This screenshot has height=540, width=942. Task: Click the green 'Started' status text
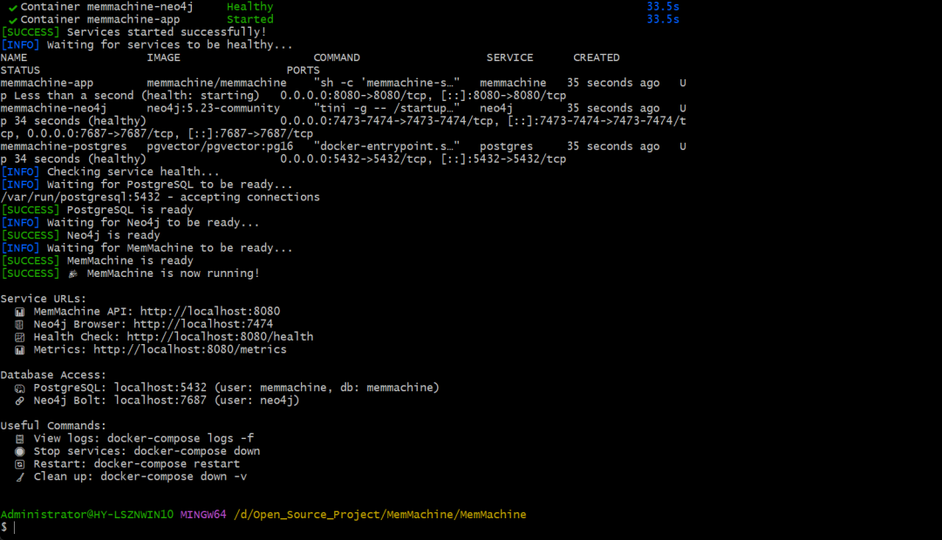[250, 19]
